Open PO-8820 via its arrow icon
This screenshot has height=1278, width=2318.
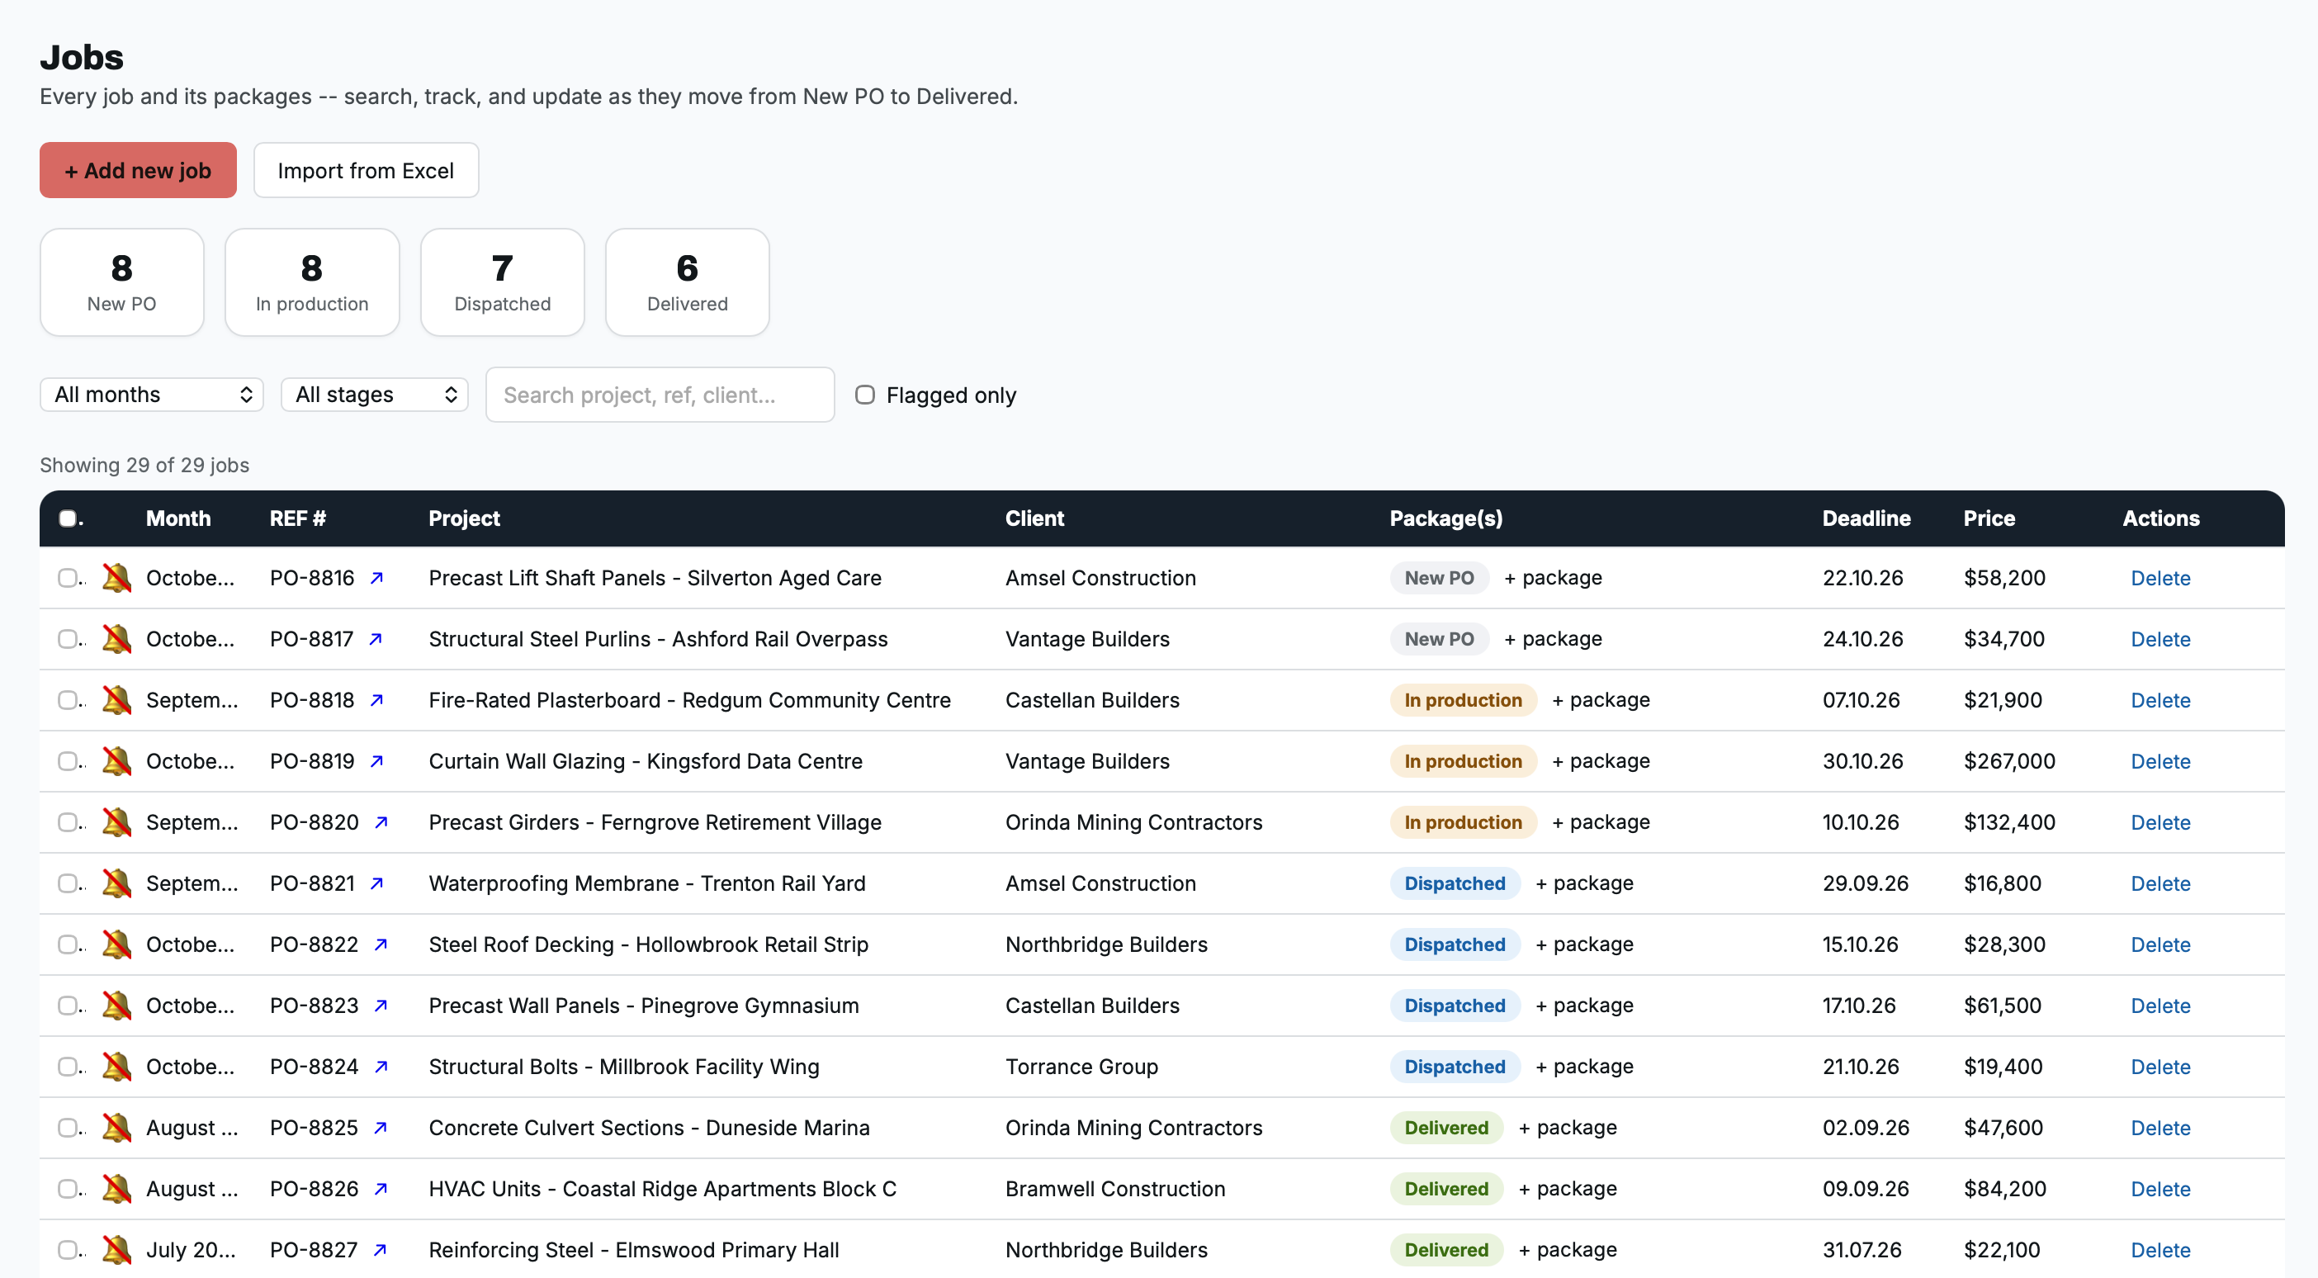[x=381, y=822]
